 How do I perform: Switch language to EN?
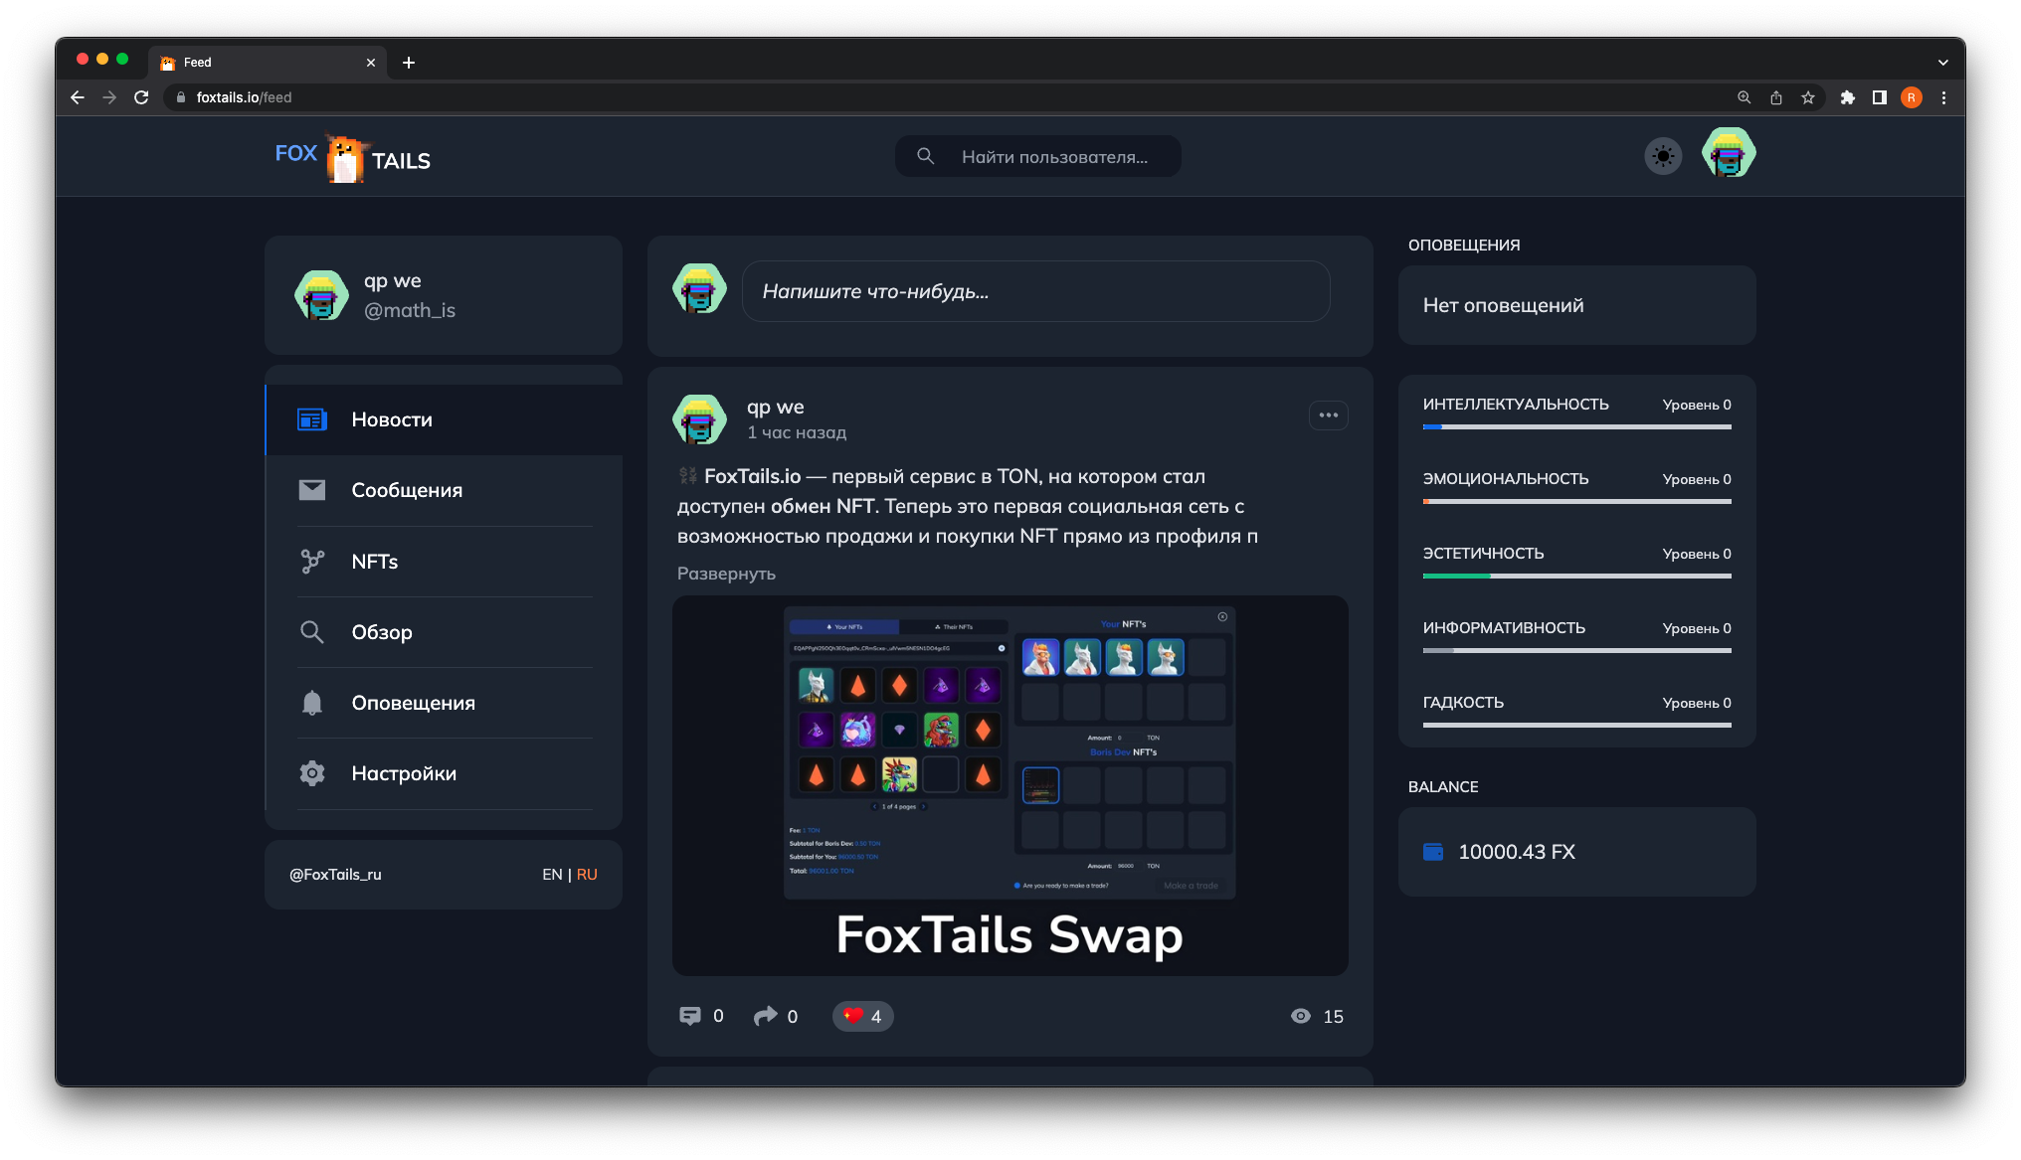[552, 875]
